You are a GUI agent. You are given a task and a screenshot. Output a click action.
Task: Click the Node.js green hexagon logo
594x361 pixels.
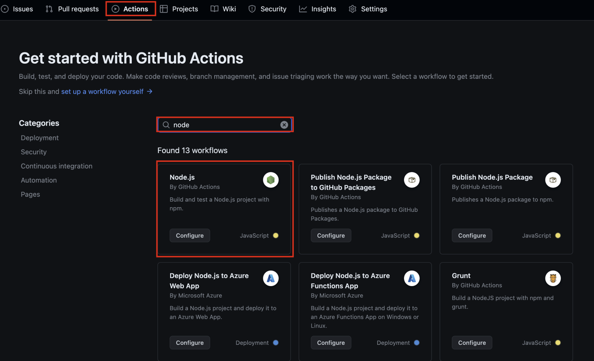click(271, 180)
